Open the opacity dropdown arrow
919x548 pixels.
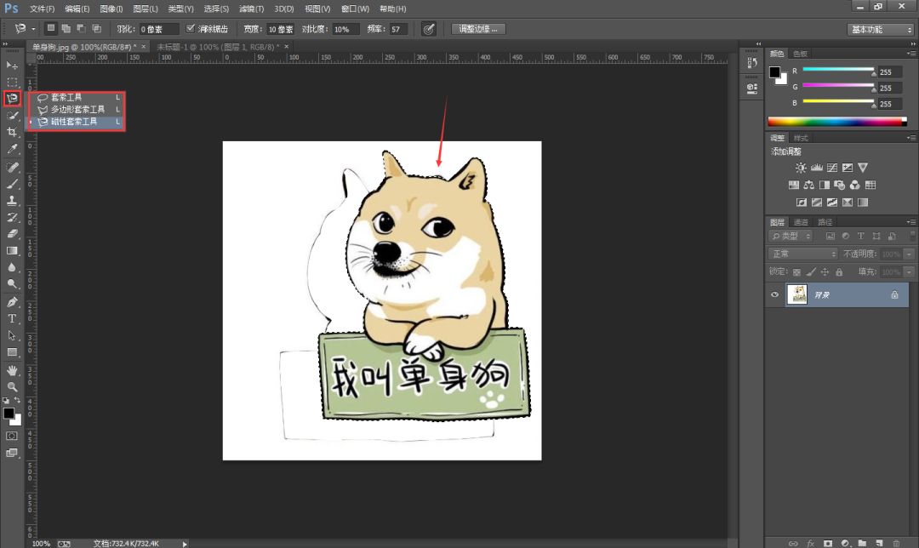click(x=909, y=254)
